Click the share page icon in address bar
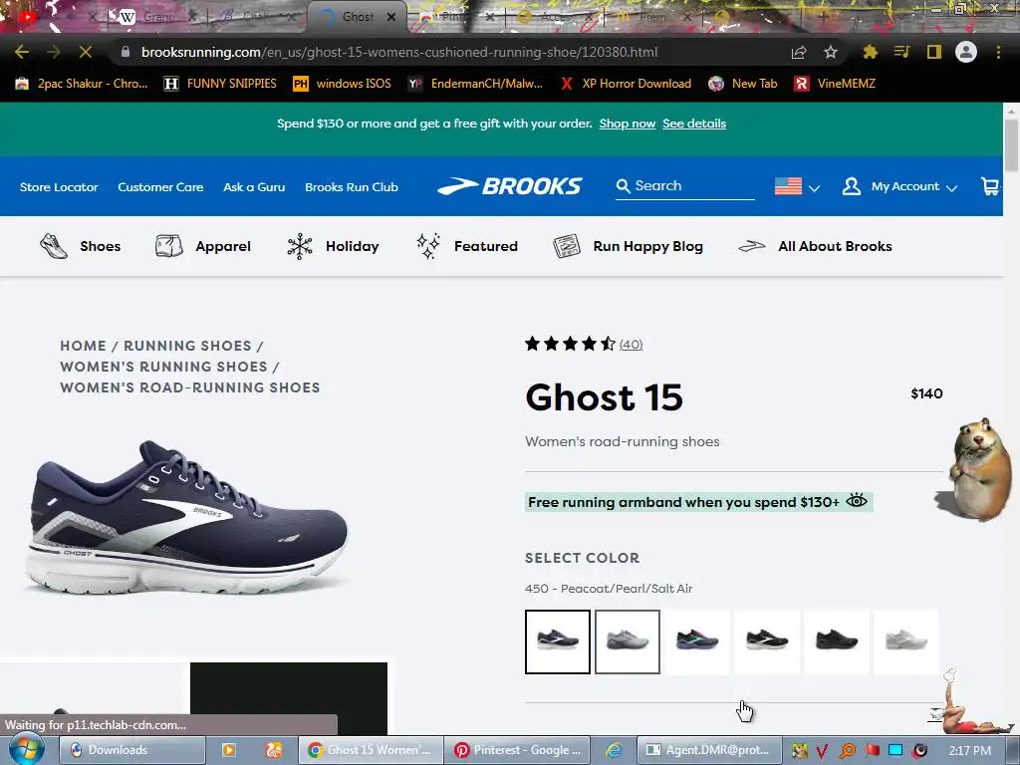The image size is (1020, 765). pyautogui.click(x=799, y=52)
